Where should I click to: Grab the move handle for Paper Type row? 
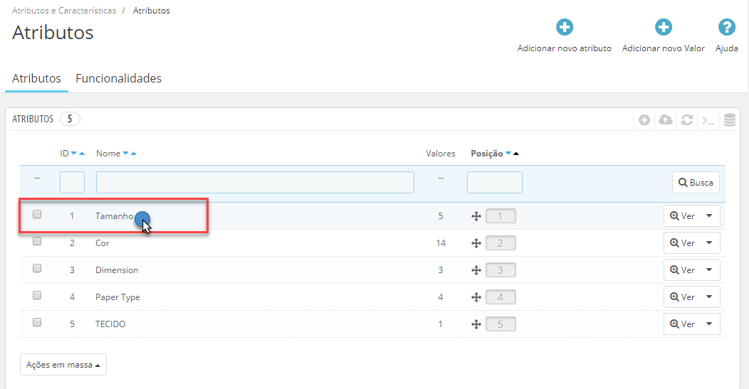click(x=476, y=297)
